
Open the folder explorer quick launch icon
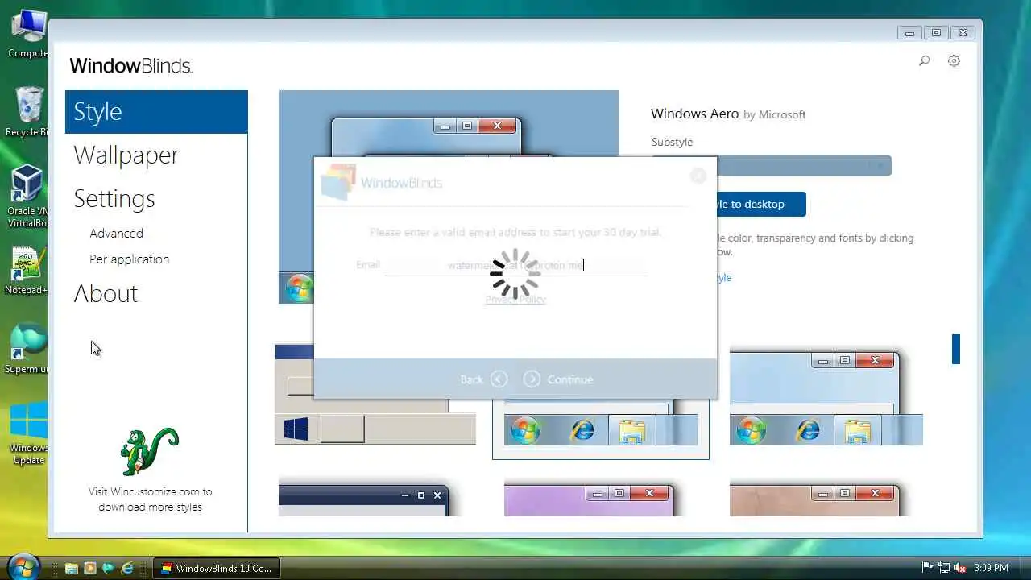pos(71,568)
